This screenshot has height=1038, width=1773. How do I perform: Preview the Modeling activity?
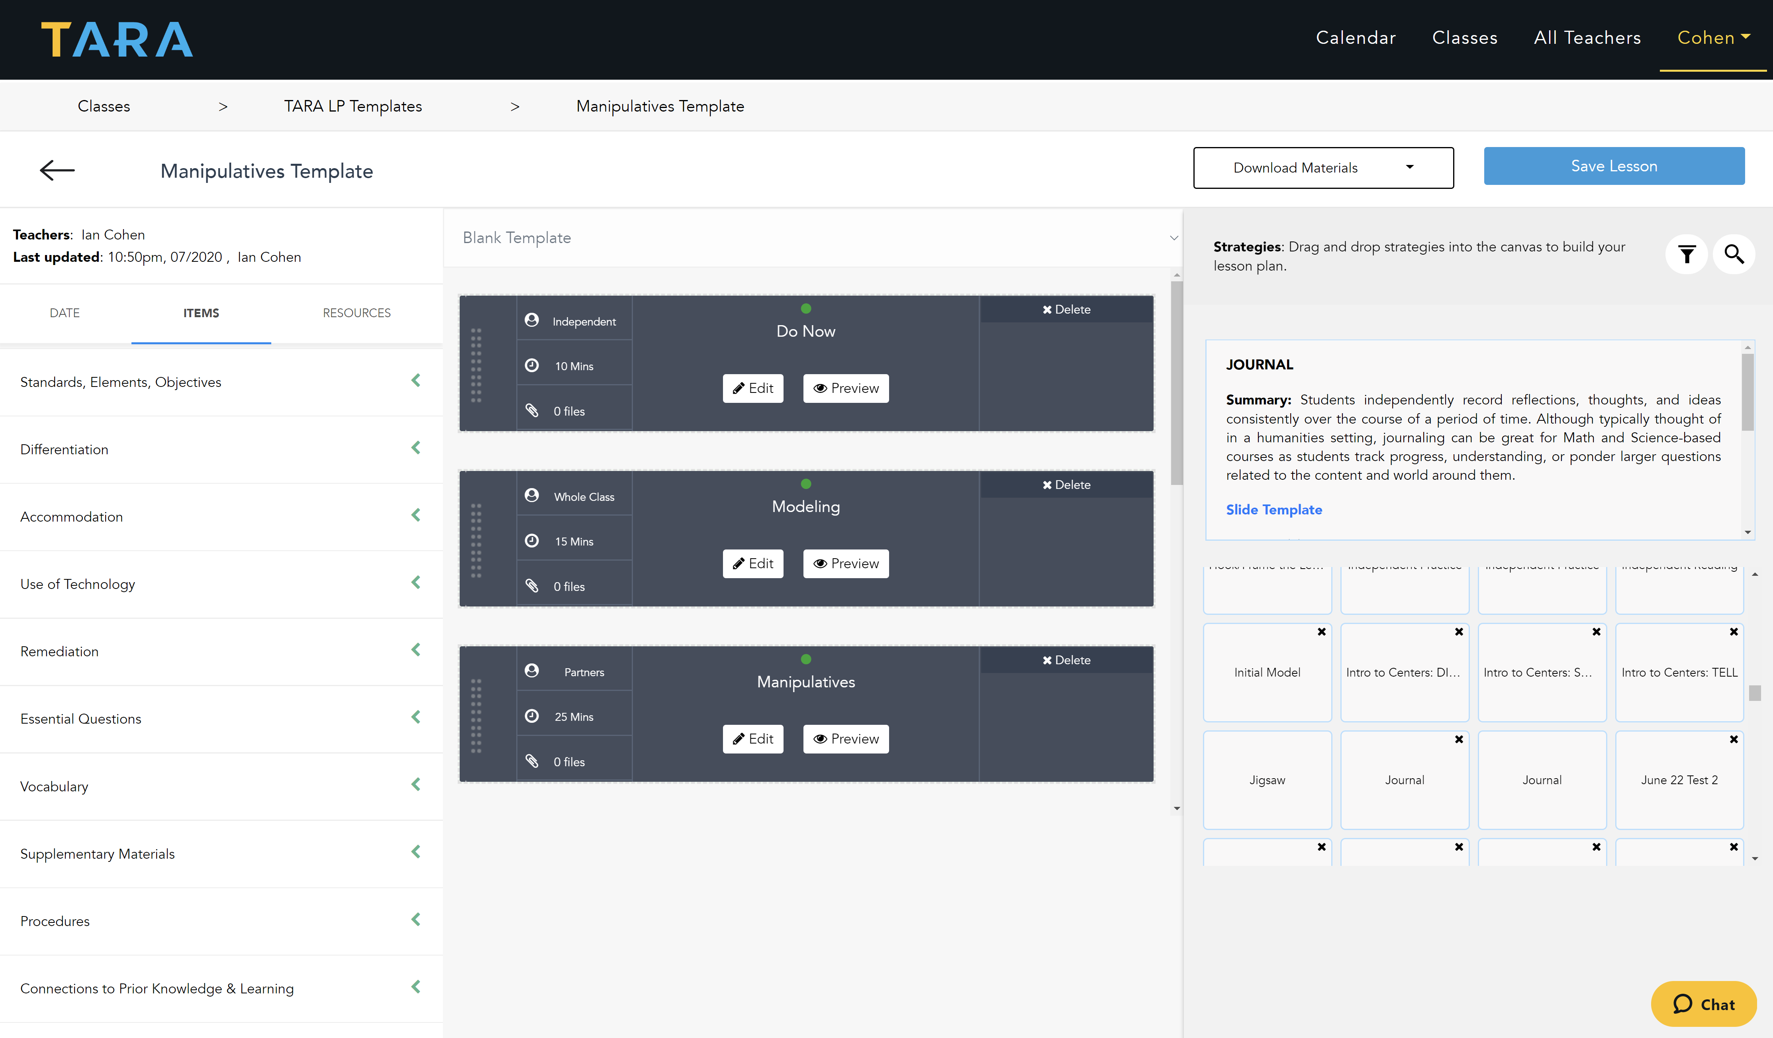[846, 564]
